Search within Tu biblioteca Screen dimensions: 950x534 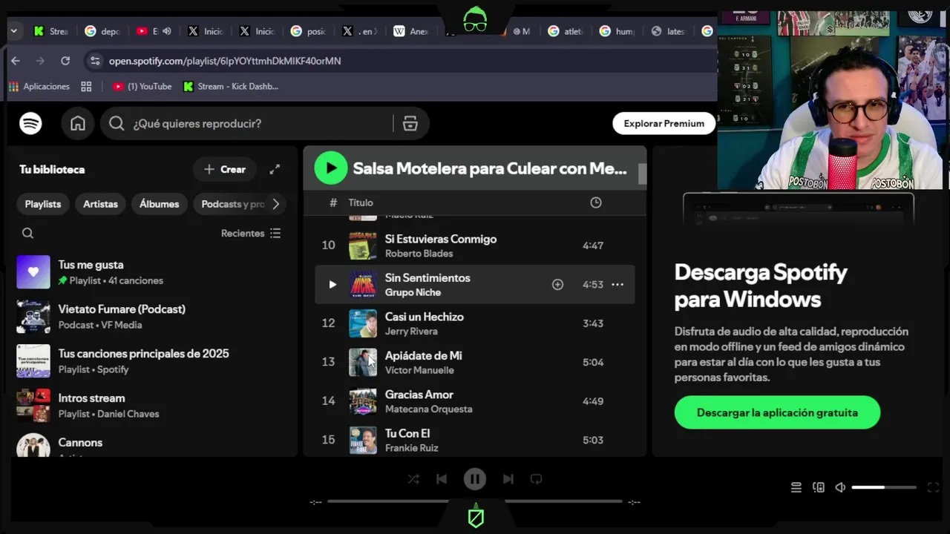click(x=27, y=233)
